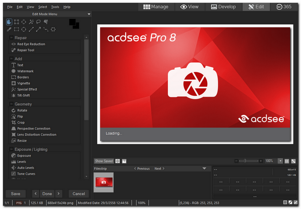Viewport: 301px width, 209px height.
Task: Click the Done button
Action: [47, 194]
